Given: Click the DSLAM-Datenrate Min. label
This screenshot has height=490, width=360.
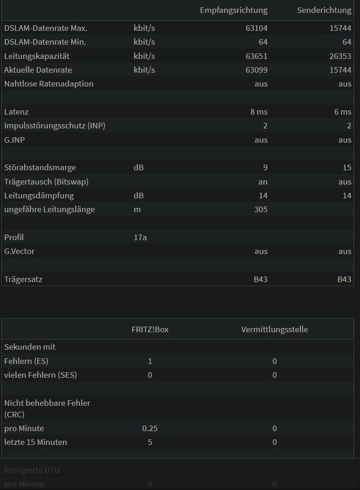Looking at the screenshot, I should pos(45,42).
